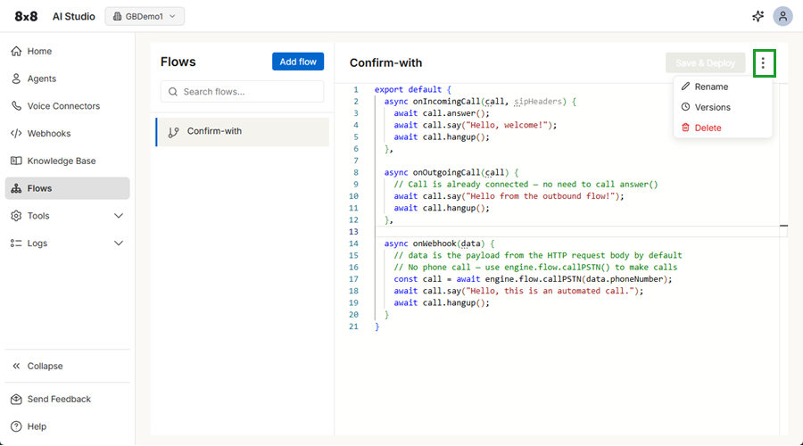Click the Tools gear icon
Viewport: 803px width, 446px height.
[16, 216]
